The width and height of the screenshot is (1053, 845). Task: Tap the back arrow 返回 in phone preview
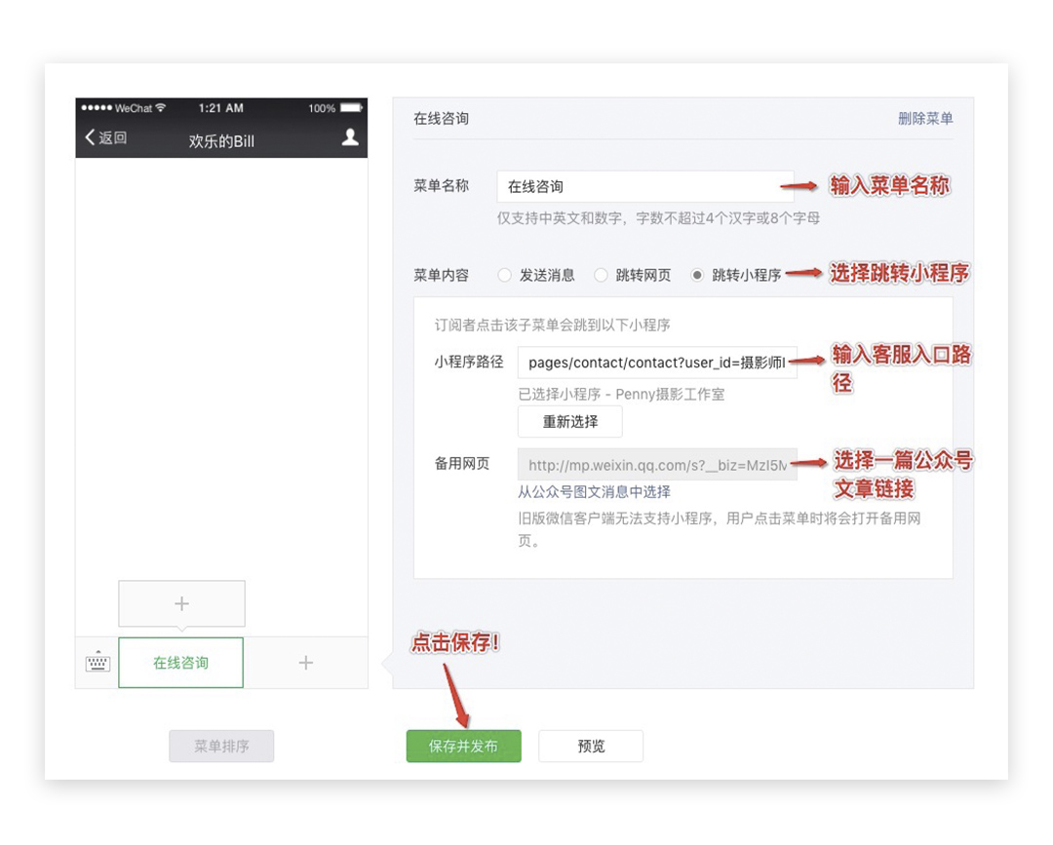pyautogui.click(x=105, y=138)
